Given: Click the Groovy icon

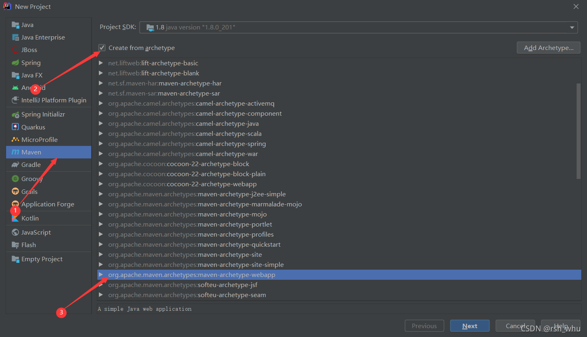Looking at the screenshot, I should point(15,179).
